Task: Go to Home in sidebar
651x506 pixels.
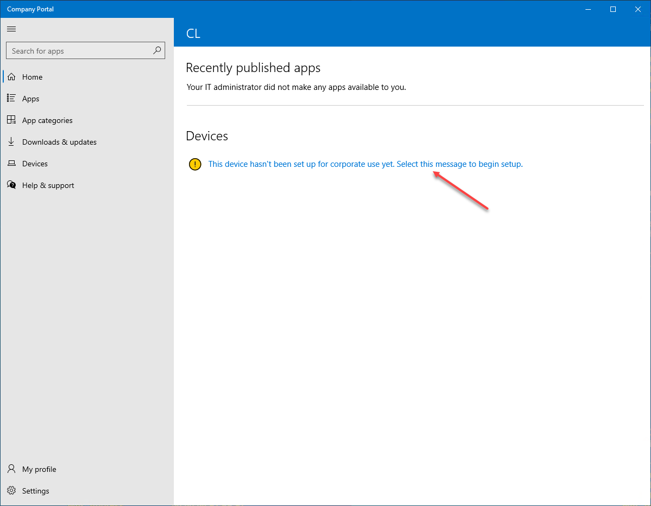Action: [87, 77]
